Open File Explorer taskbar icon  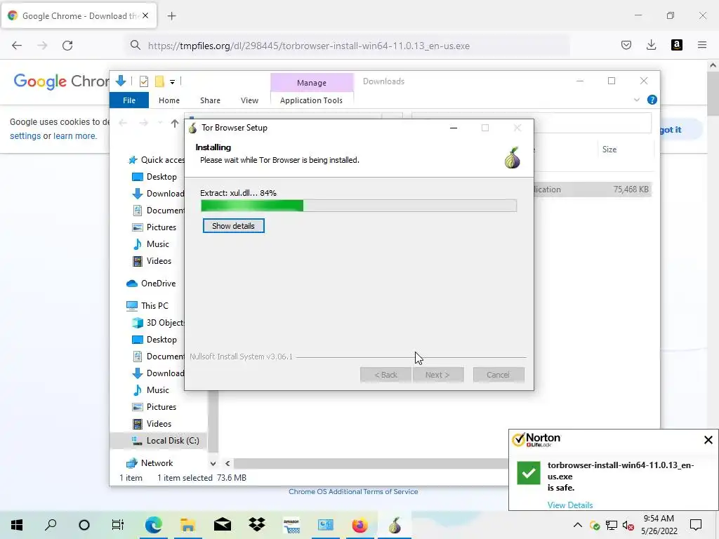point(187,525)
